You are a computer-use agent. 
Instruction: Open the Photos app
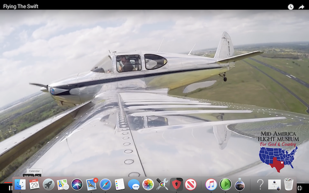click(148, 185)
